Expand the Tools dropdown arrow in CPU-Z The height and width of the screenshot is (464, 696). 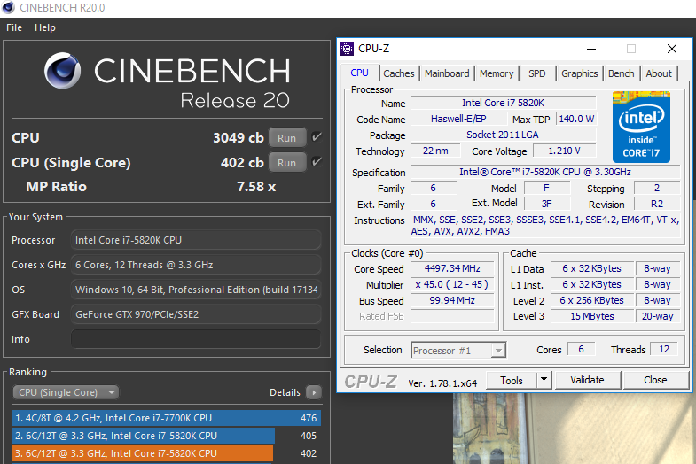[544, 380]
